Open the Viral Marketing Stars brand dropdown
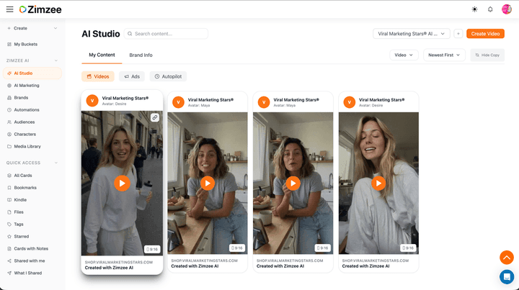The height and width of the screenshot is (290, 519). coord(411,34)
